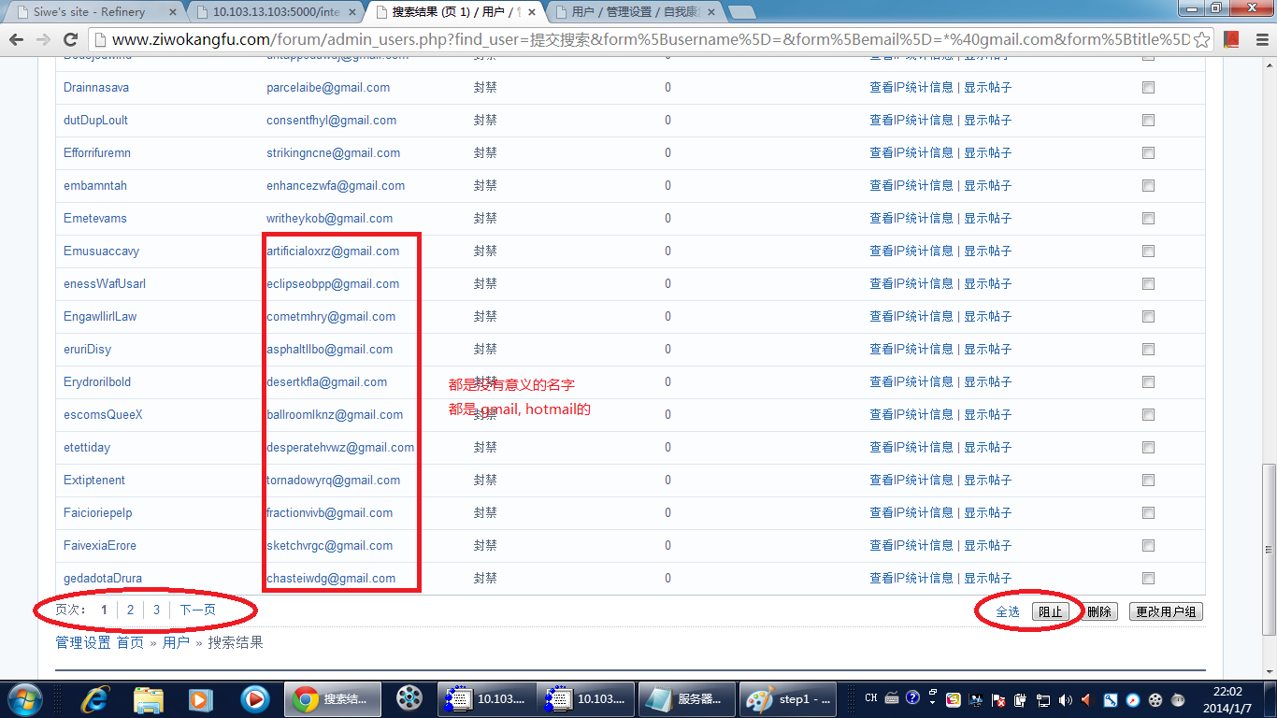Image resolution: width=1277 pixels, height=718 pixels.
Task: Click the browser back arrow
Action: pyautogui.click(x=16, y=39)
